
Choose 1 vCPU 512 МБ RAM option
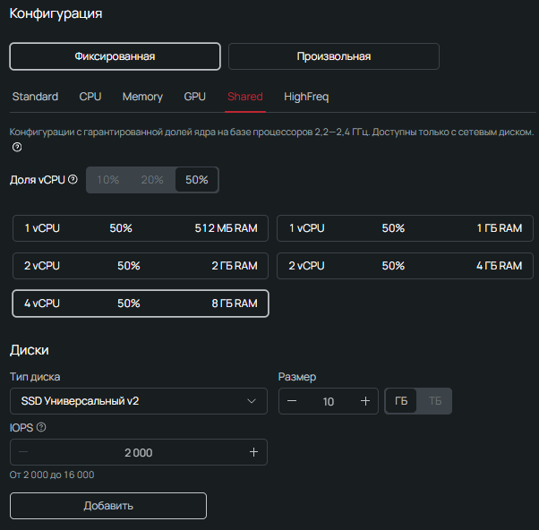point(141,228)
